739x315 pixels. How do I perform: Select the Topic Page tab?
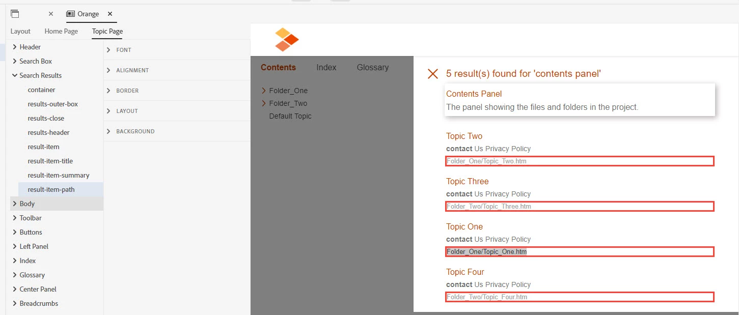[107, 32]
